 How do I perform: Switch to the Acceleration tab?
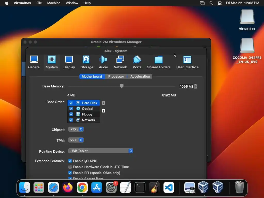pyautogui.click(x=140, y=76)
